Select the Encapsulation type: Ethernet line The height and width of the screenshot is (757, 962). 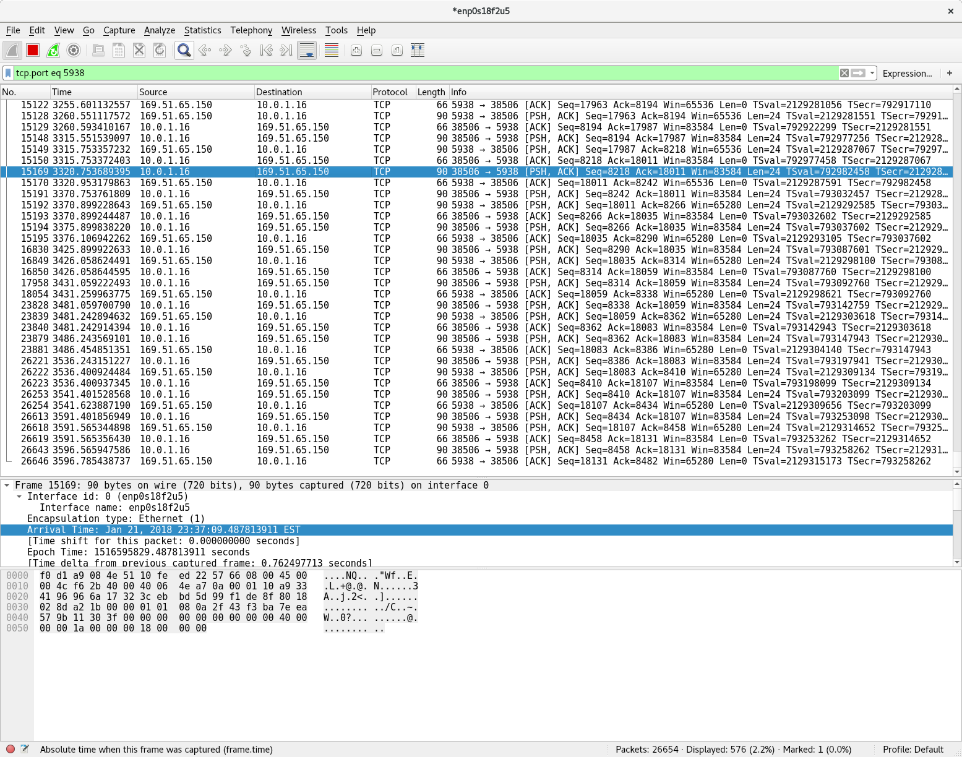(x=476, y=519)
